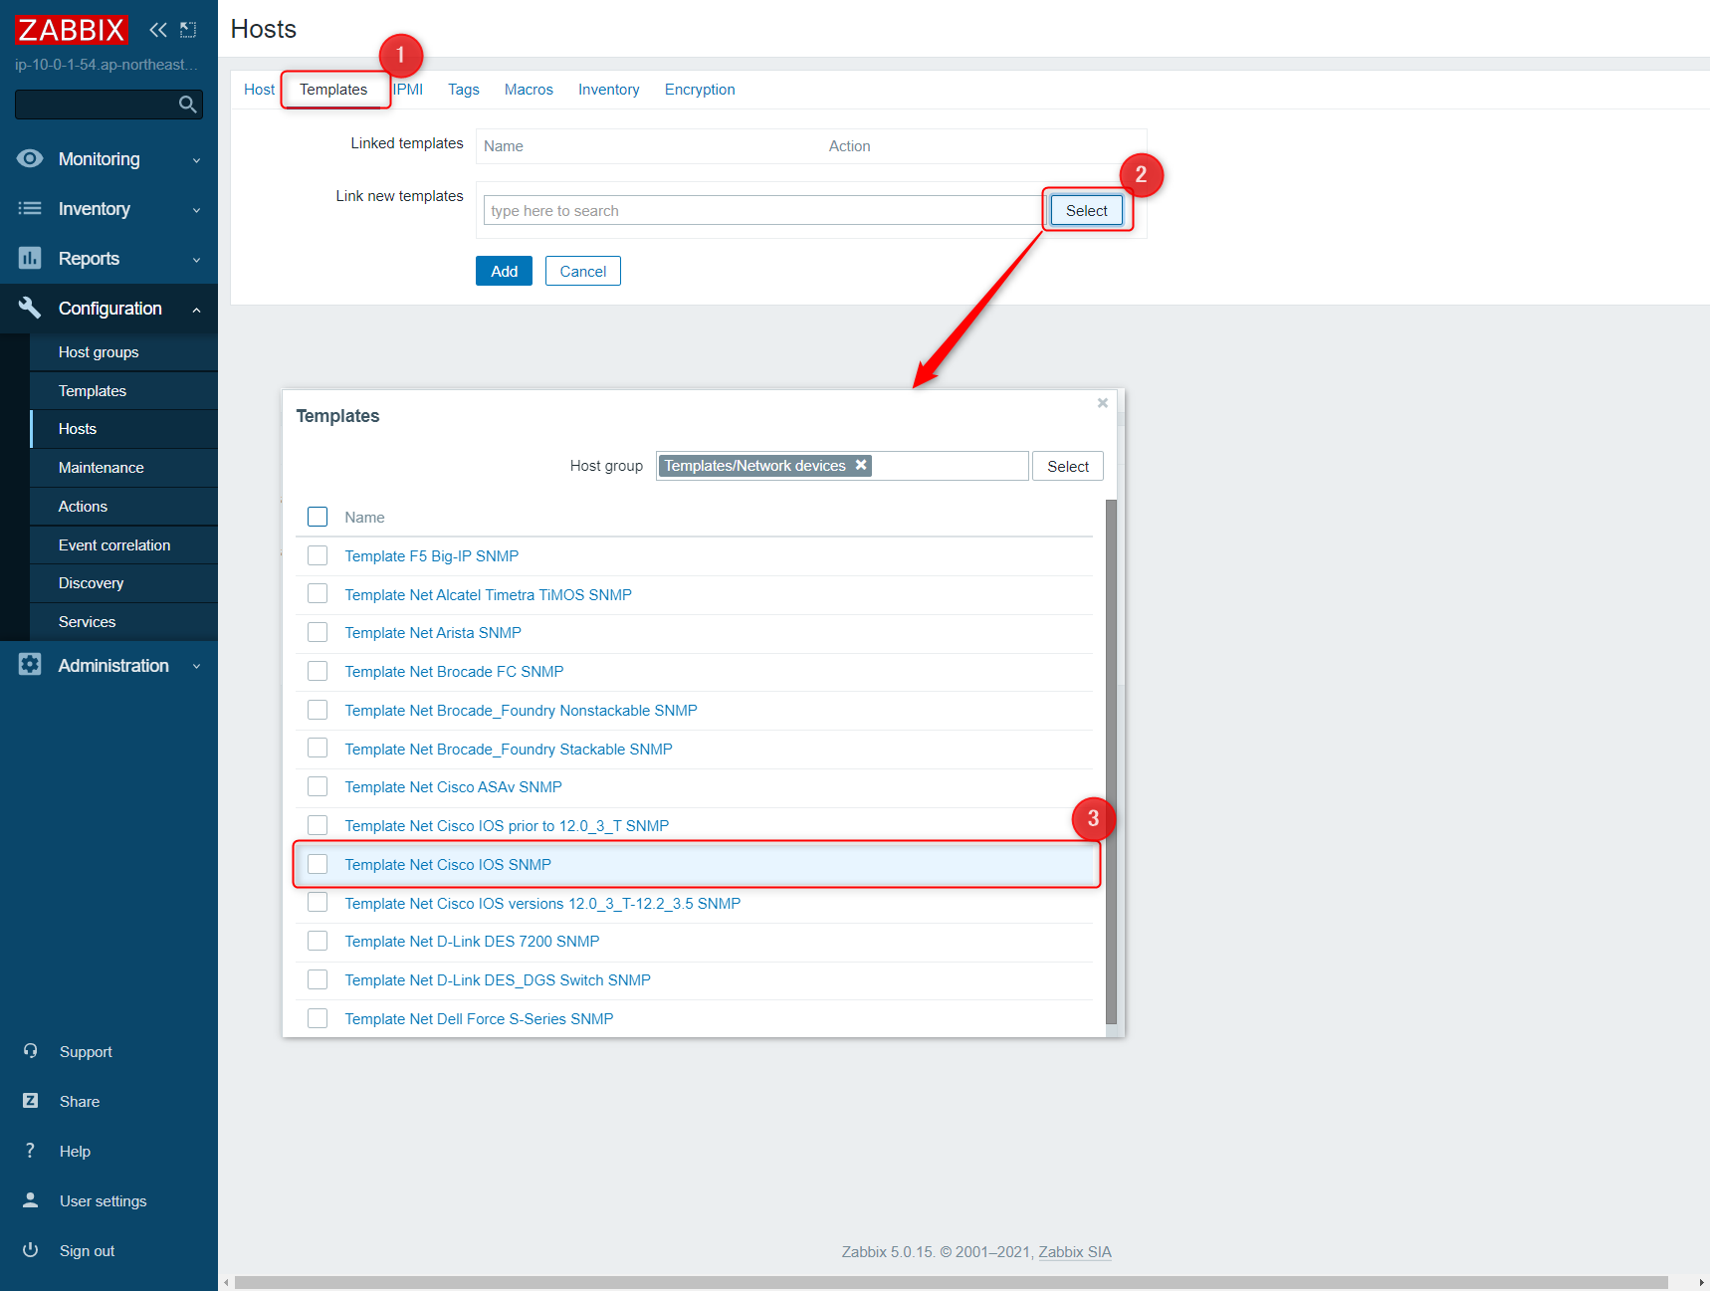The image size is (1710, 1291).
Task: Check Brocade_Foundry Nonstackable SNMP checkbox
Action: (x=318, y=710)
